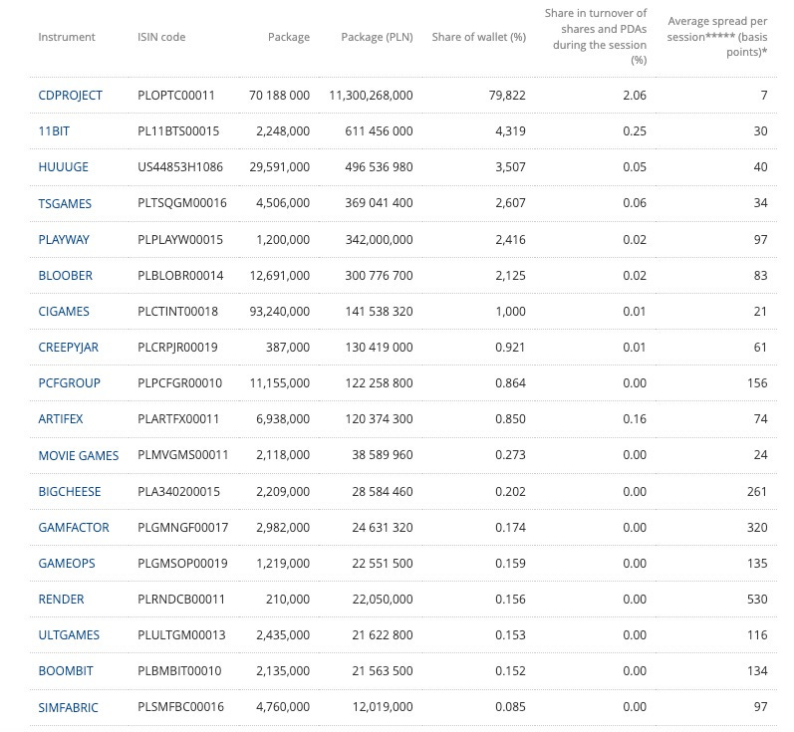Open the CIGAMES instrument link

[x=64, y=312]
